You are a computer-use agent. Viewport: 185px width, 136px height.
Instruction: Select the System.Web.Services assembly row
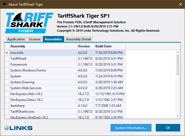[65, 88]
